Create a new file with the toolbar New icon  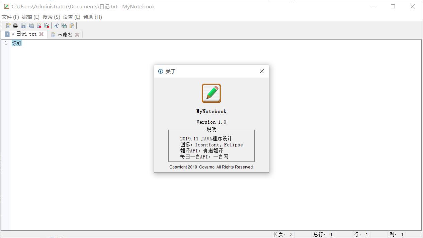[x=8, y=25]
